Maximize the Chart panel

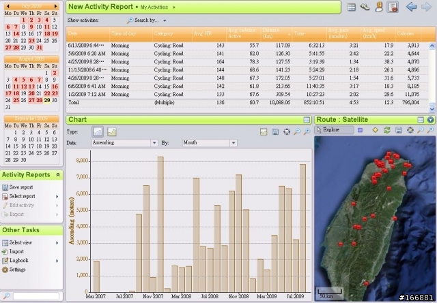point(307,120)
